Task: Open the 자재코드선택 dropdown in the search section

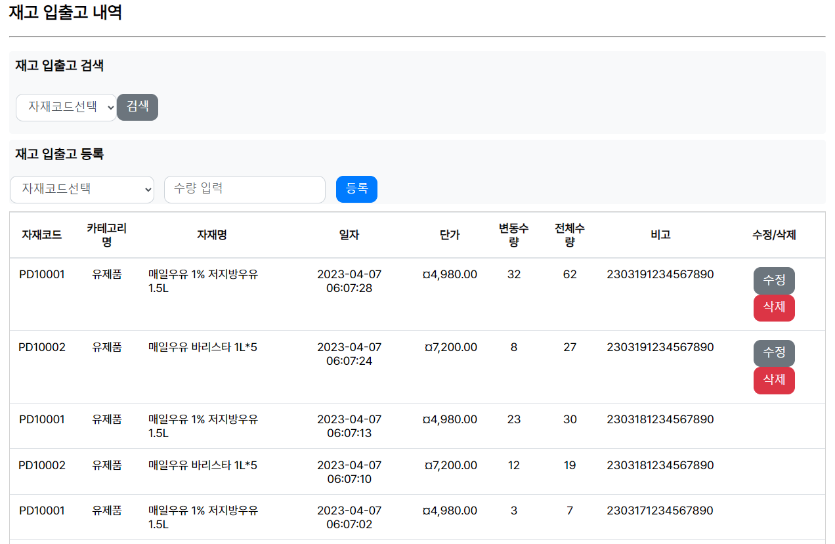Action: pos(66,107)
